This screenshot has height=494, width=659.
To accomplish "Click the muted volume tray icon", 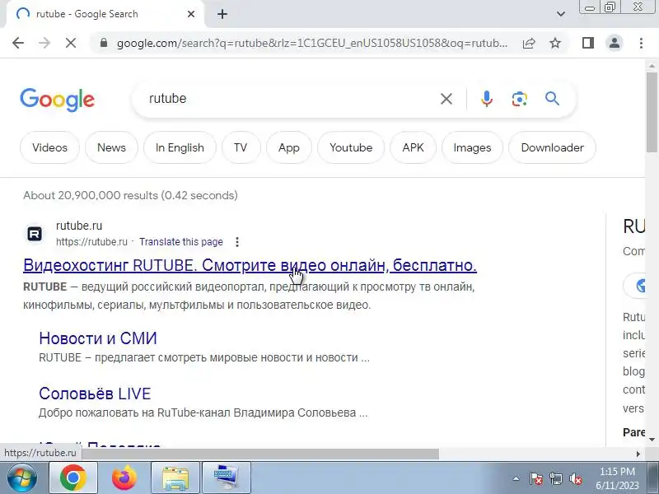I will point(575,478).
